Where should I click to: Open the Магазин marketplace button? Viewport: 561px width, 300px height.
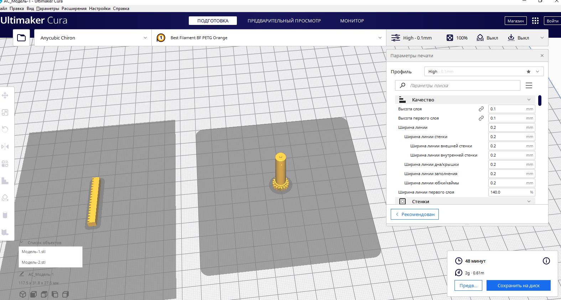[515, 21]
